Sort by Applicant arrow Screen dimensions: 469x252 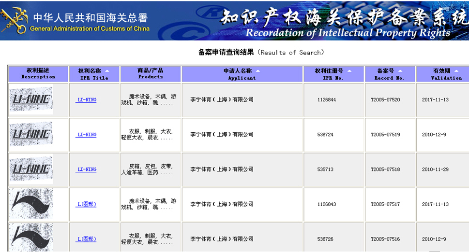click(x=258, y=71)
